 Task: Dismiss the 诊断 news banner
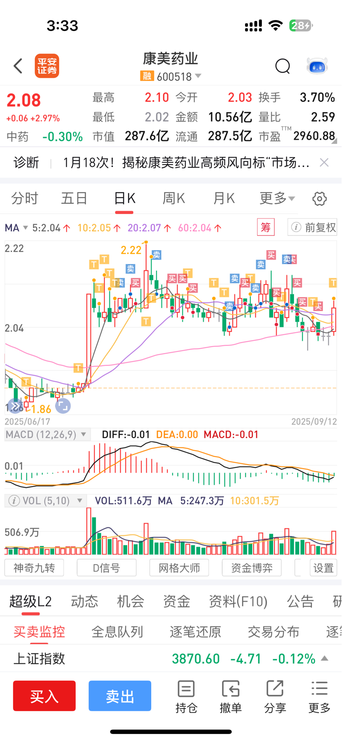coord(324,162)
